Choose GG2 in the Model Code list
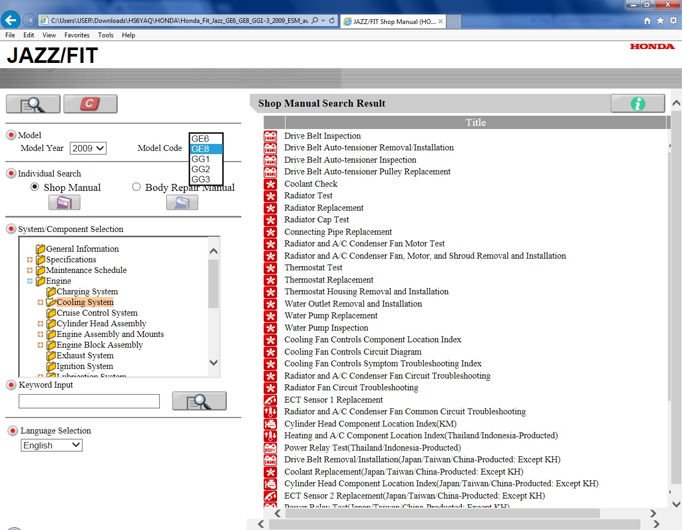 click(206, 169)
